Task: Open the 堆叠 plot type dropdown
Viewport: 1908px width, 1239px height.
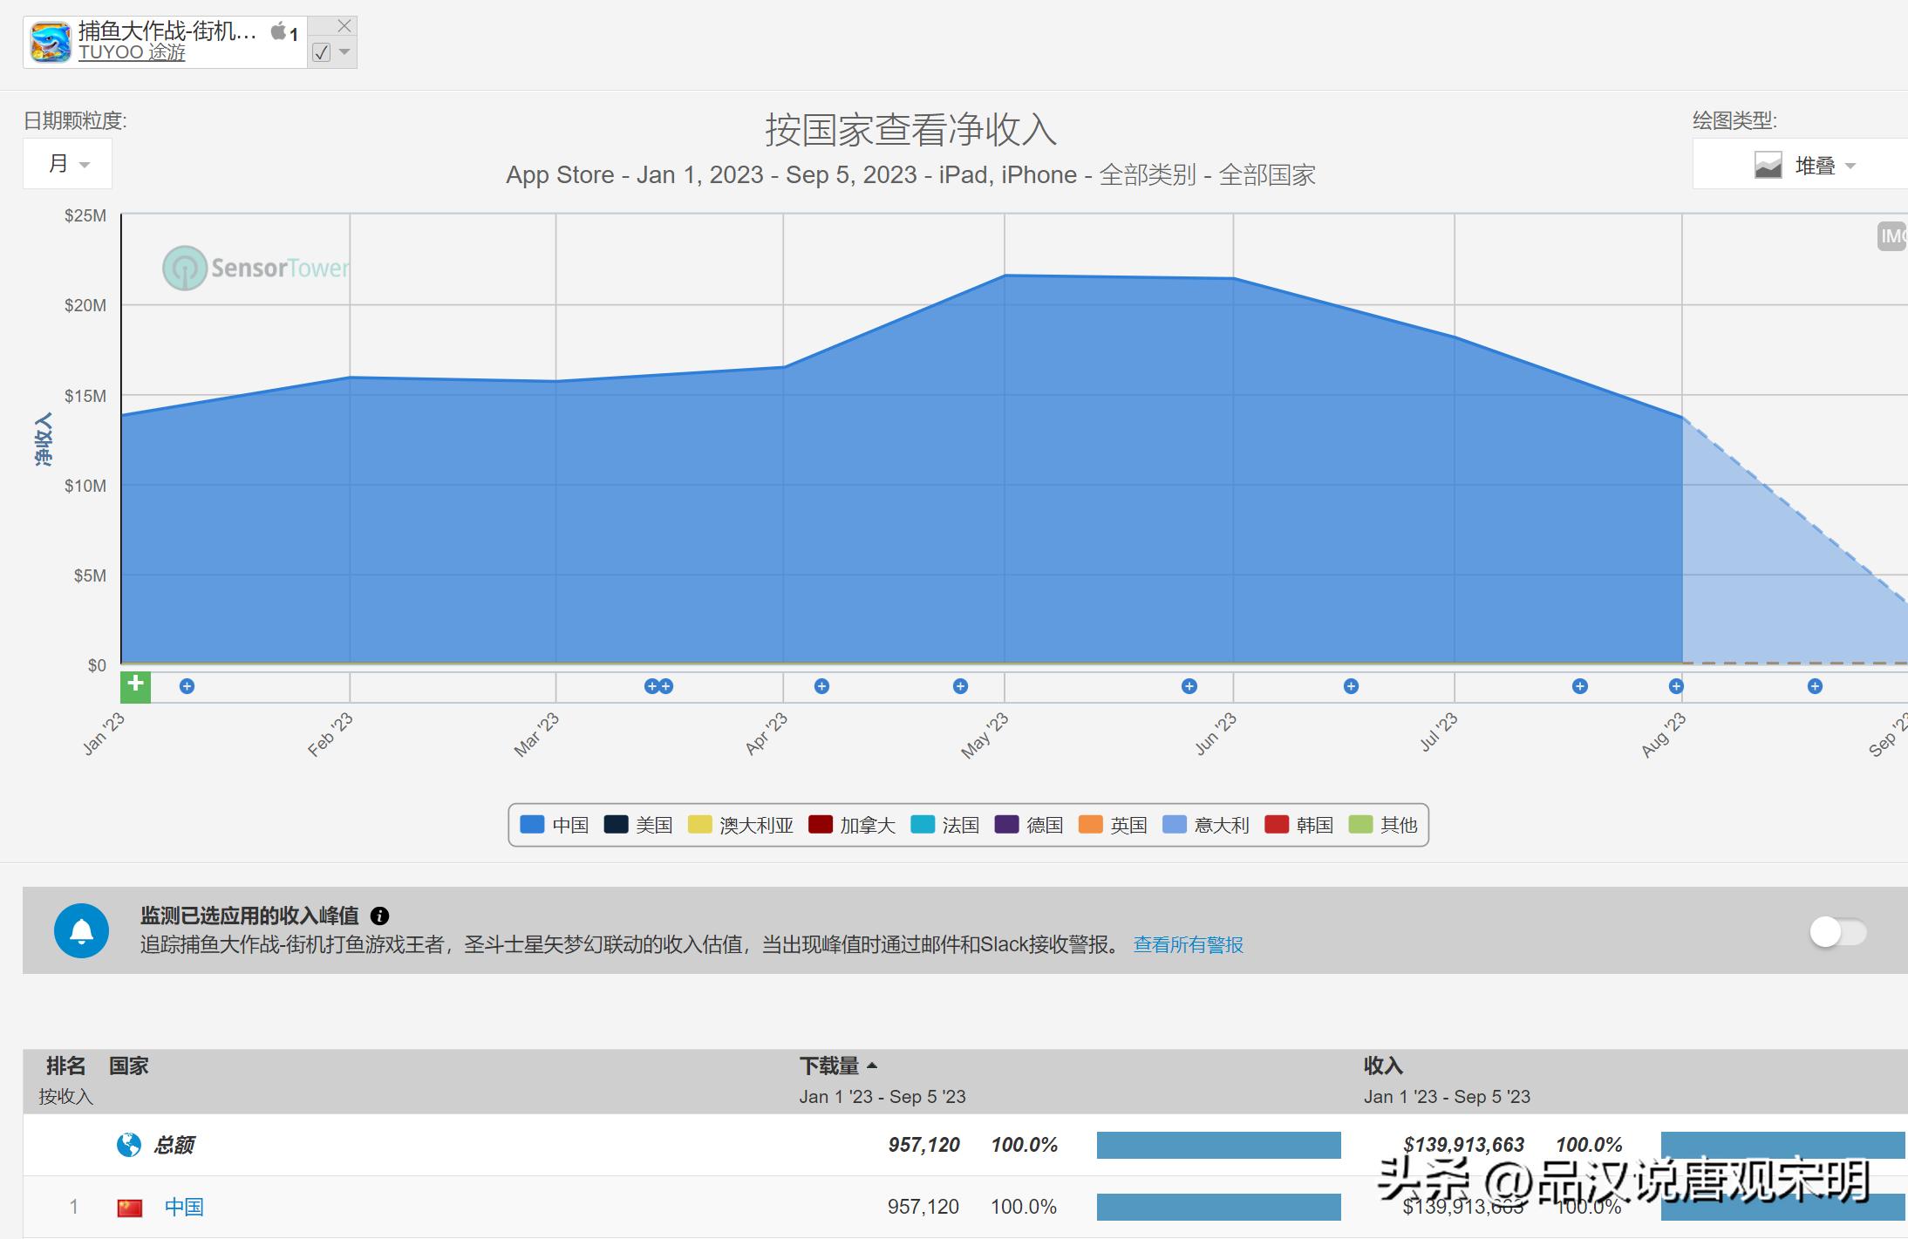Action: coord(1825,165)
